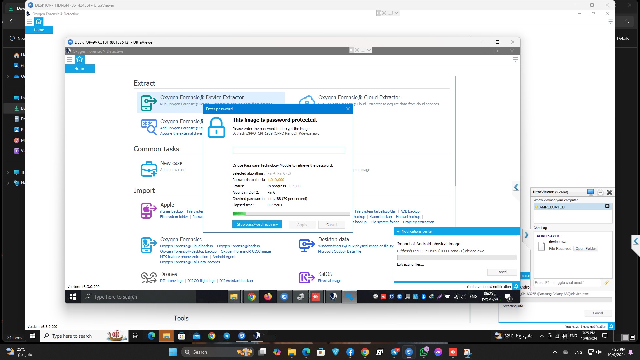
Task: Click the Drones import icon
Action: point(148,277)
